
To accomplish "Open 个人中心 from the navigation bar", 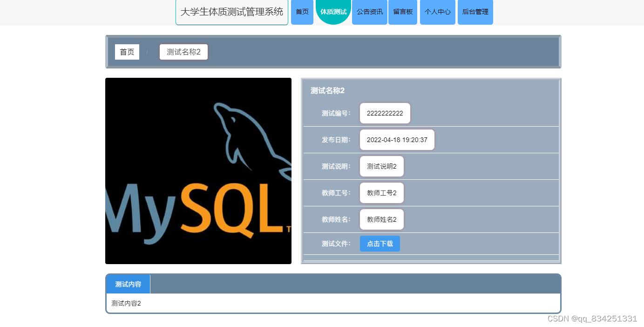I will tap(438, 12).
